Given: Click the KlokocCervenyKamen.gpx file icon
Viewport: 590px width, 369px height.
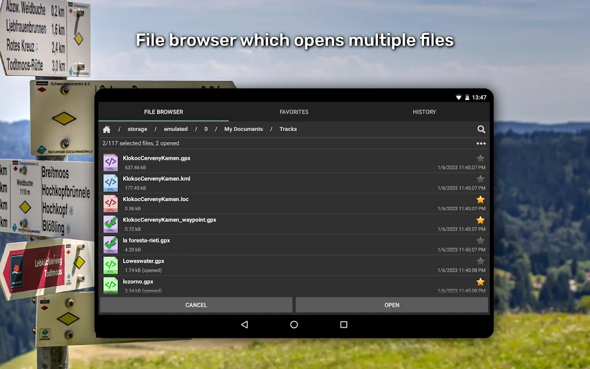Looking at the screenshot, I should 111,162.
